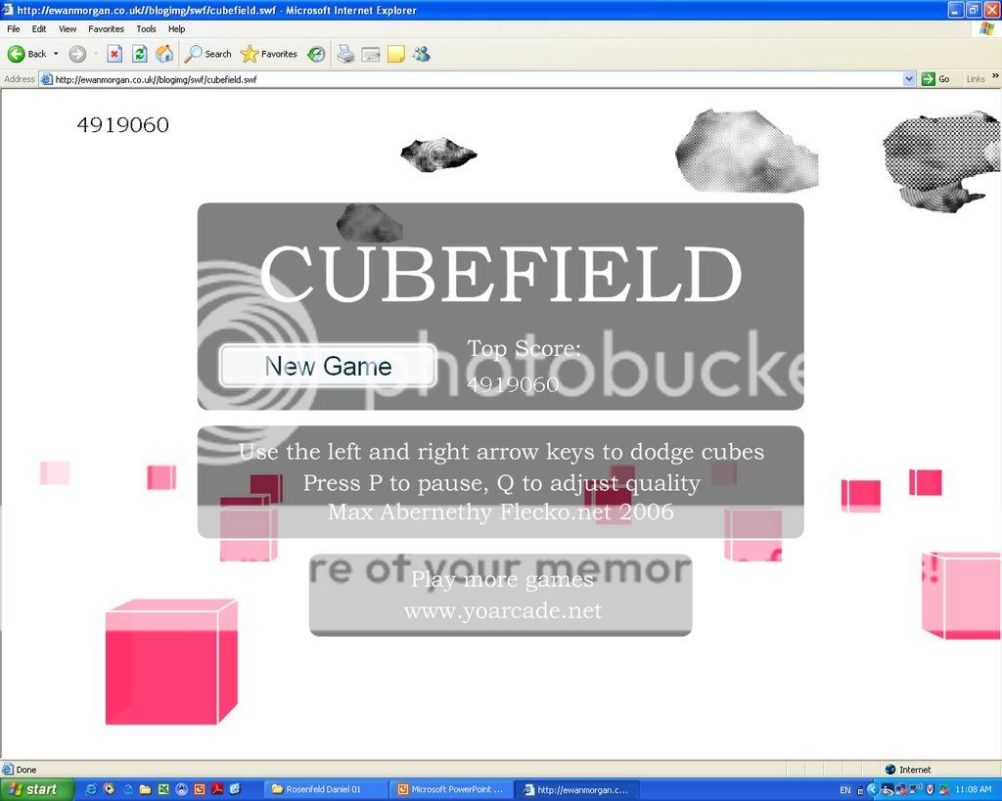This screenshot has width=1002, height=801.
Task: Stop loading the page
Action: tap(113, 54)
